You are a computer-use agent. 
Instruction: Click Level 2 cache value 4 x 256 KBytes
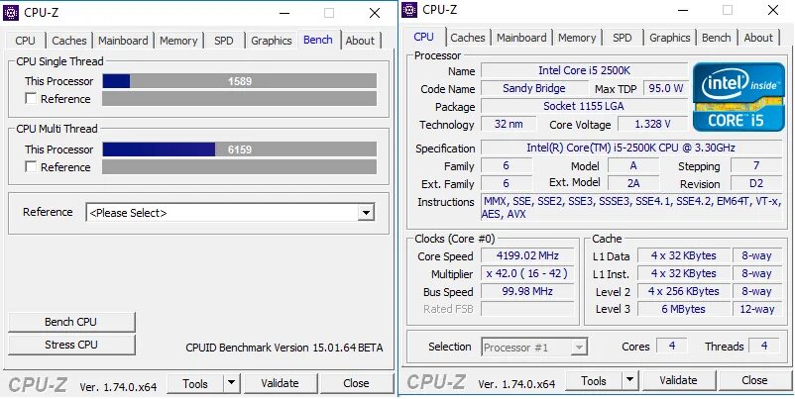(x=683, y=291)
